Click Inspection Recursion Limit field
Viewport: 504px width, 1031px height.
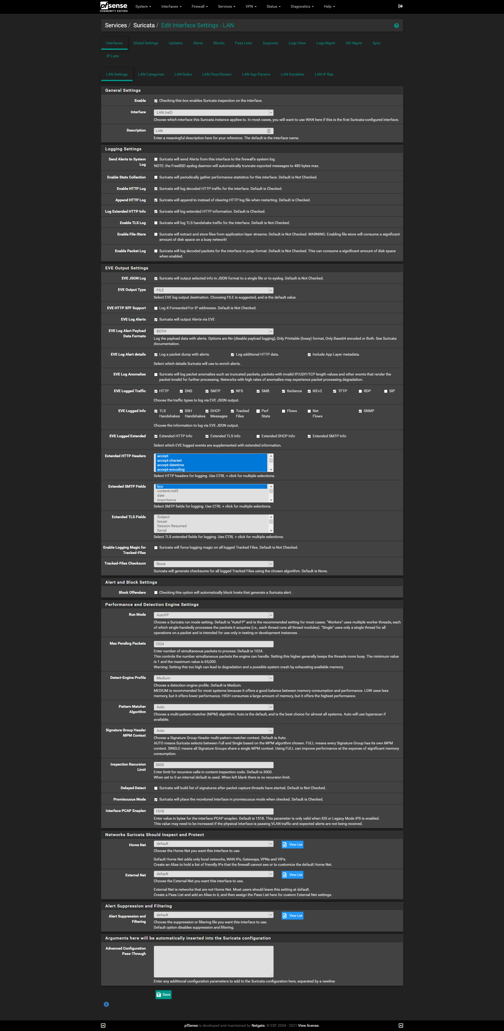[x=213, y=765]
